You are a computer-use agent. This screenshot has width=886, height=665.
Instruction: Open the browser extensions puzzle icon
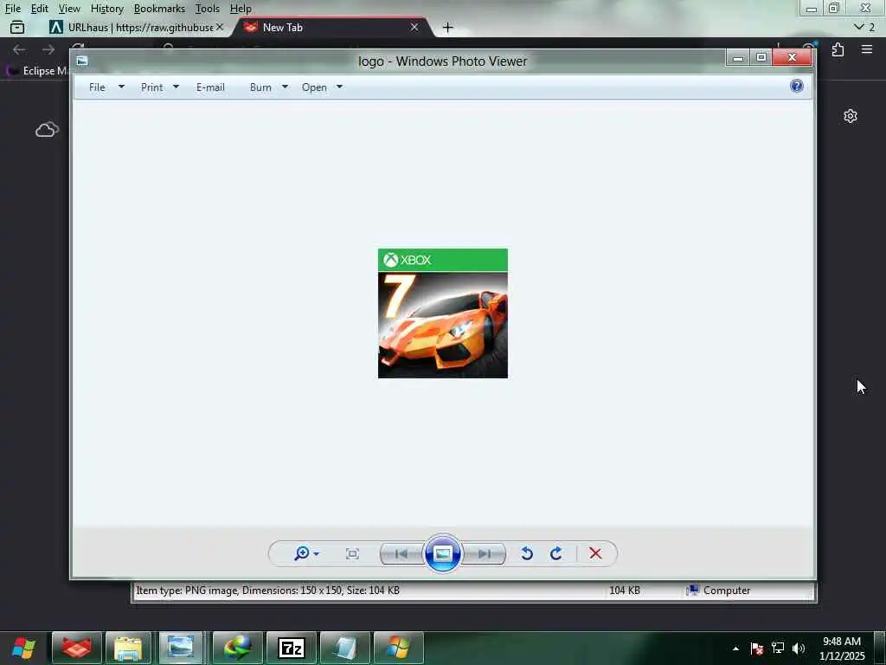(838, 49)
